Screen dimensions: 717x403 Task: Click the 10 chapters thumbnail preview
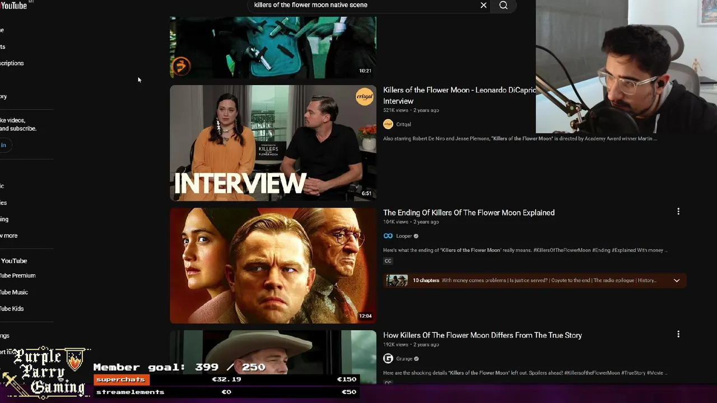397,280
